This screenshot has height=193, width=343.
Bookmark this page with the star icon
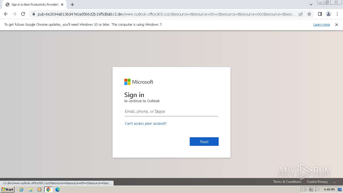tap(309, 14)
